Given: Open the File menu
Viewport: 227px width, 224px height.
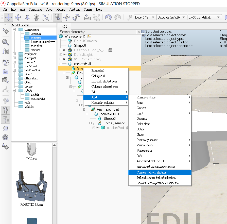Looking at the screenshot, I should click(5, 10).
